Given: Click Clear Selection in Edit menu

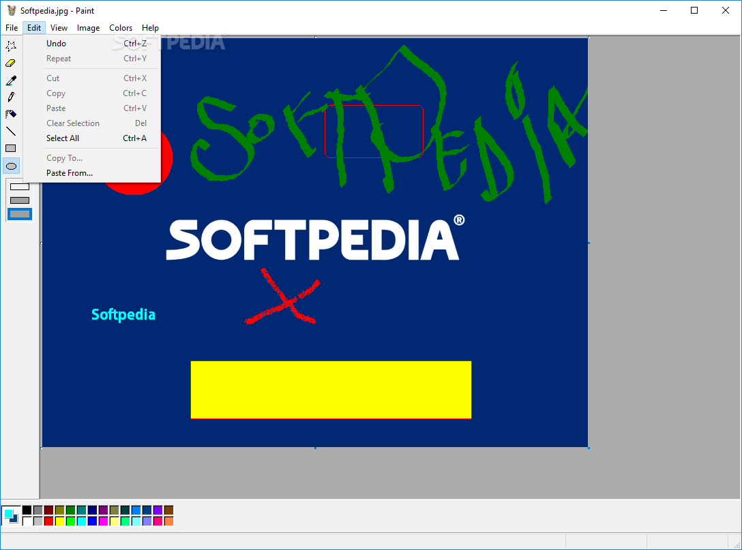Looking at the screenshot, I should [x=92, y=123].
